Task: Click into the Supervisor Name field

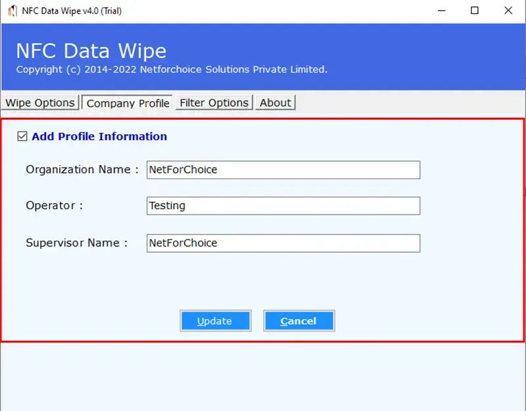Action: click(283, 243)
